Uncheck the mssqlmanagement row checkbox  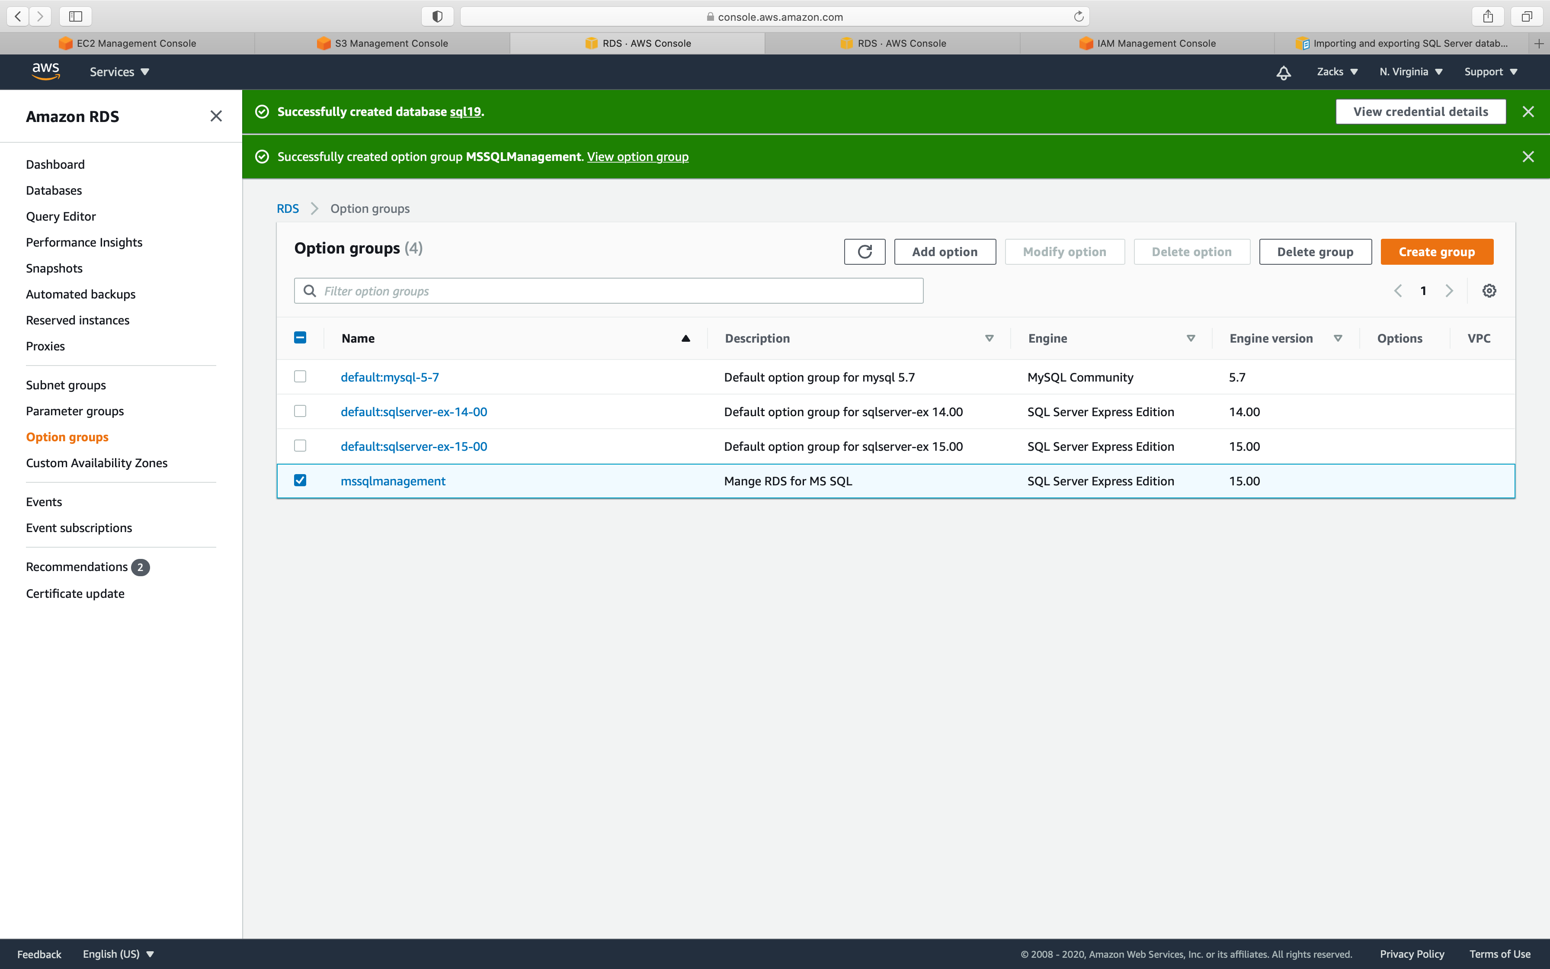[300, 481]
